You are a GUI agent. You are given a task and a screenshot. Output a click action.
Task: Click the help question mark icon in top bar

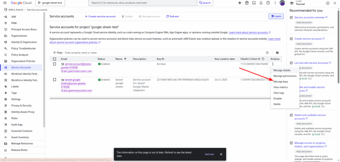268,3
